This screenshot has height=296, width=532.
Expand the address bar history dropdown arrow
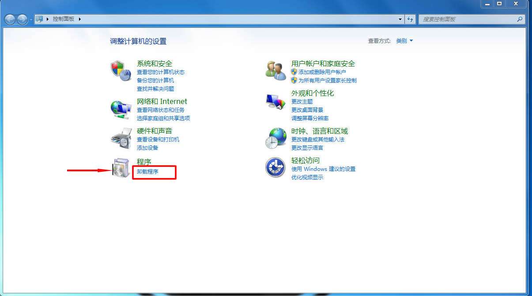click(x=400, y=19)
